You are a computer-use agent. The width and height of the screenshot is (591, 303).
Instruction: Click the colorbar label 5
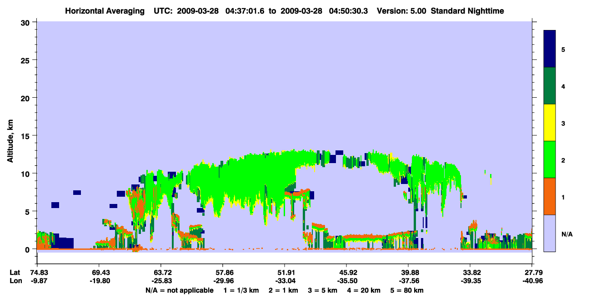coord(563,49)
